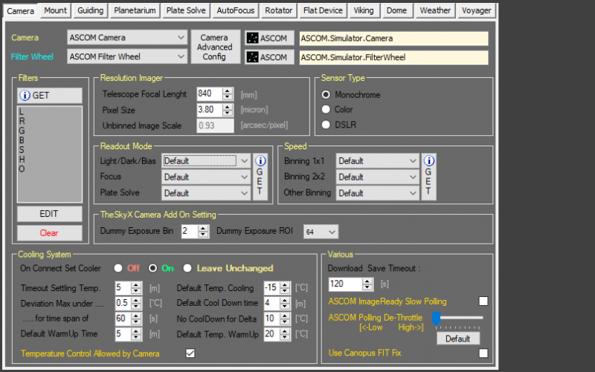The image size is (595, 372).
Task: Enable ASCOM ImageReady Slow Polling checkbox
Action: (x=483, y=301)
